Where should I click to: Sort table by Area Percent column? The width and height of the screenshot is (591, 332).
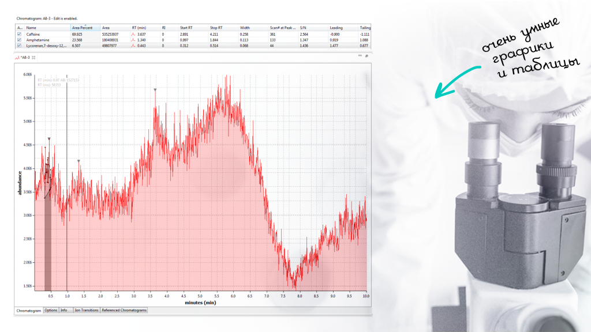point(82,28)
